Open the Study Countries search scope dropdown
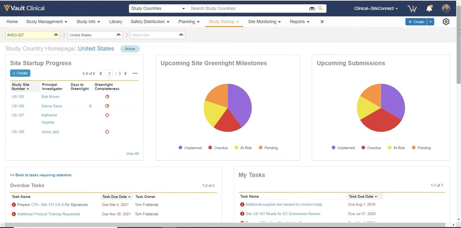The width and height of the screenshot is (461, 228). pyautogui.click(x=158, y=8)
